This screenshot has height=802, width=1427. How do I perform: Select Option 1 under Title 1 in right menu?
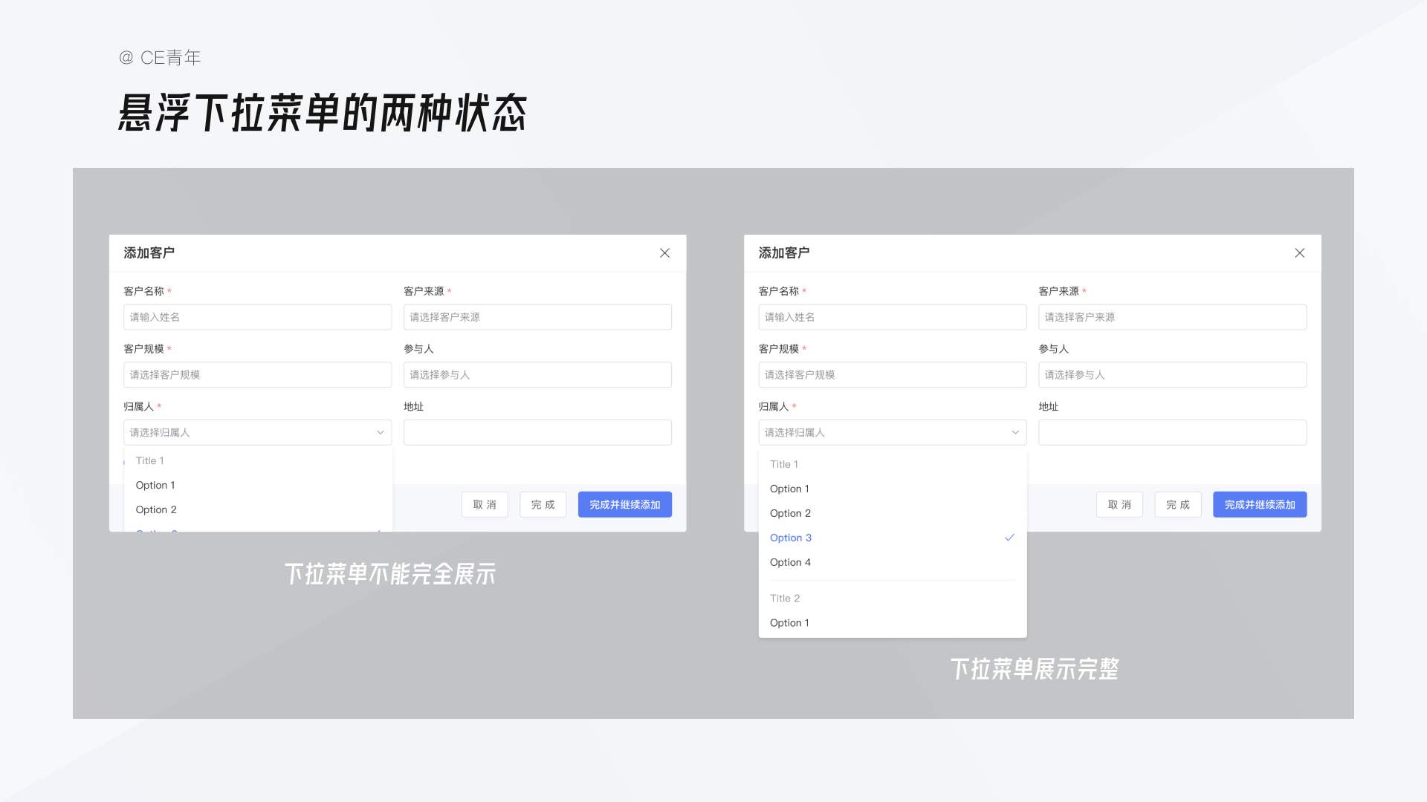789,488
